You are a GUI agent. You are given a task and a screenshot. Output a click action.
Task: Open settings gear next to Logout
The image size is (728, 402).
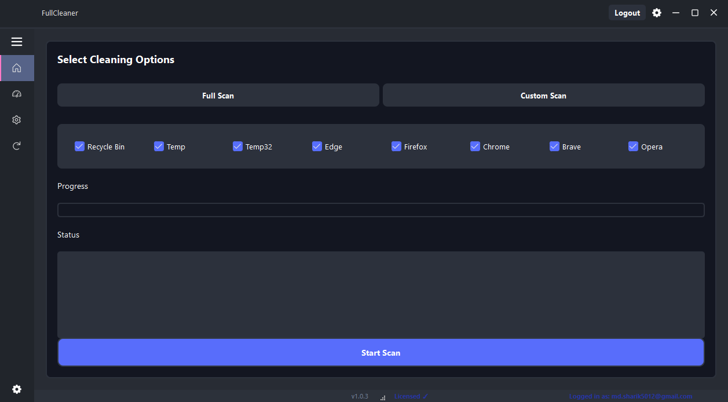pos(656,13)
